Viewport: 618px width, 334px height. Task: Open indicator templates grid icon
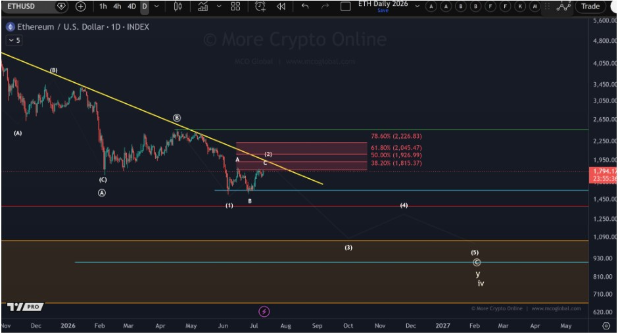point(235,7)
